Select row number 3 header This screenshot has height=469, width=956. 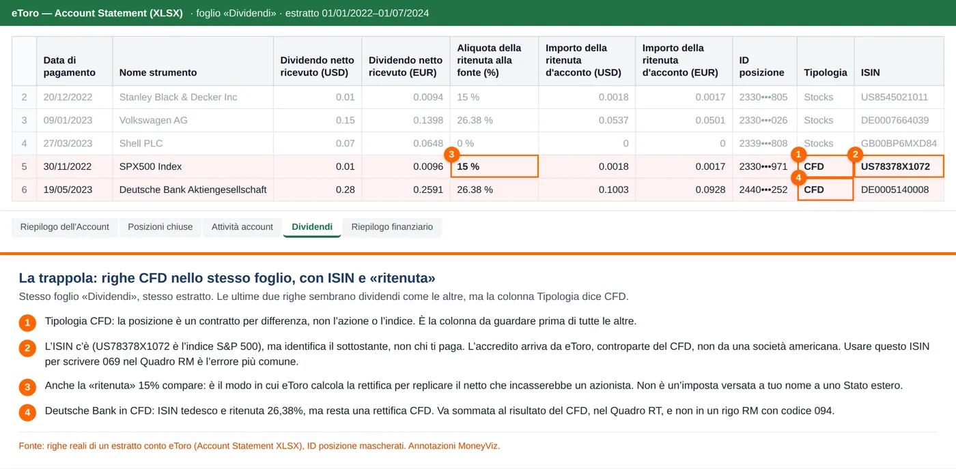pyautogui.click(x=25, y=121)
